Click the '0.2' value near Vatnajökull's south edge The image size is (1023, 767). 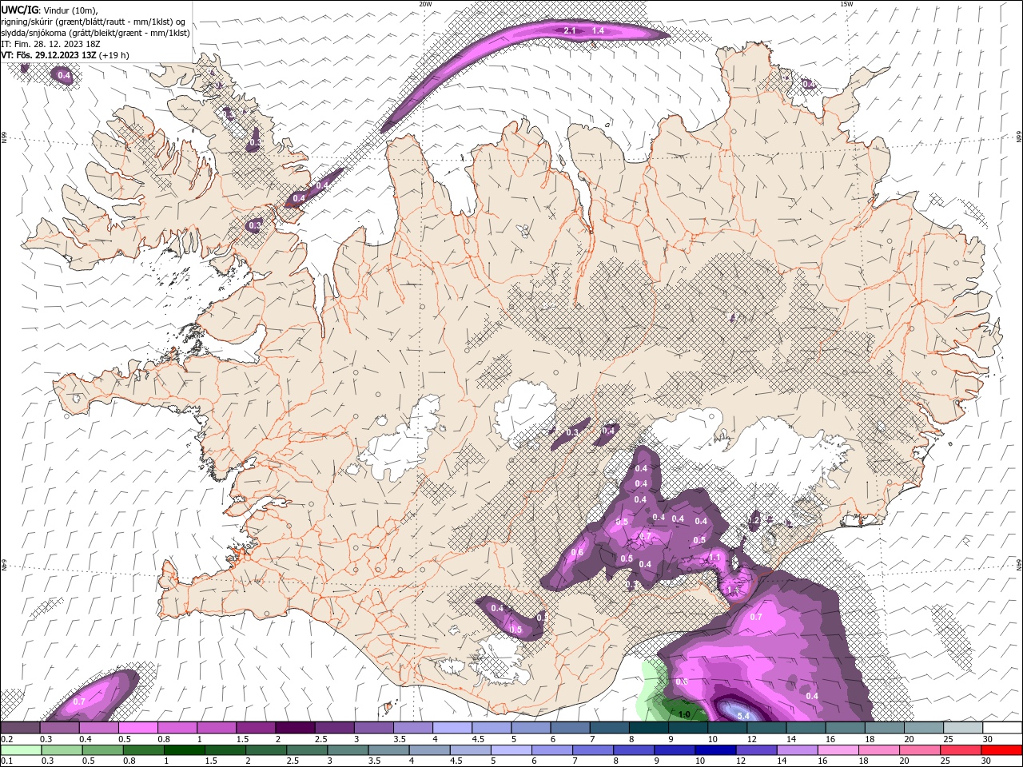(753, 520)
